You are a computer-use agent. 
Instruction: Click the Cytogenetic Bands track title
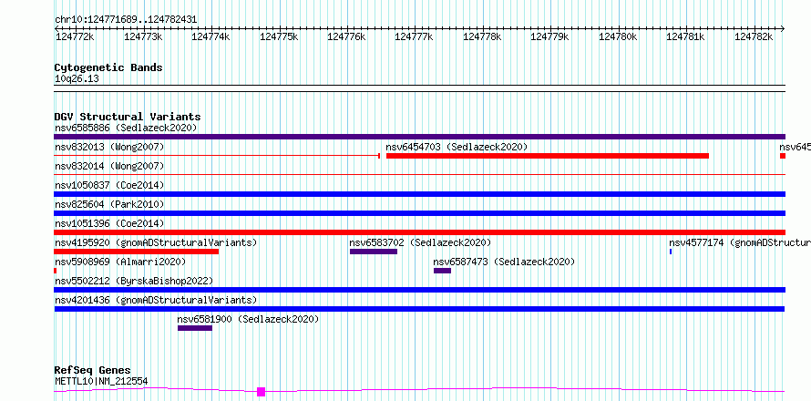(108, 67)
